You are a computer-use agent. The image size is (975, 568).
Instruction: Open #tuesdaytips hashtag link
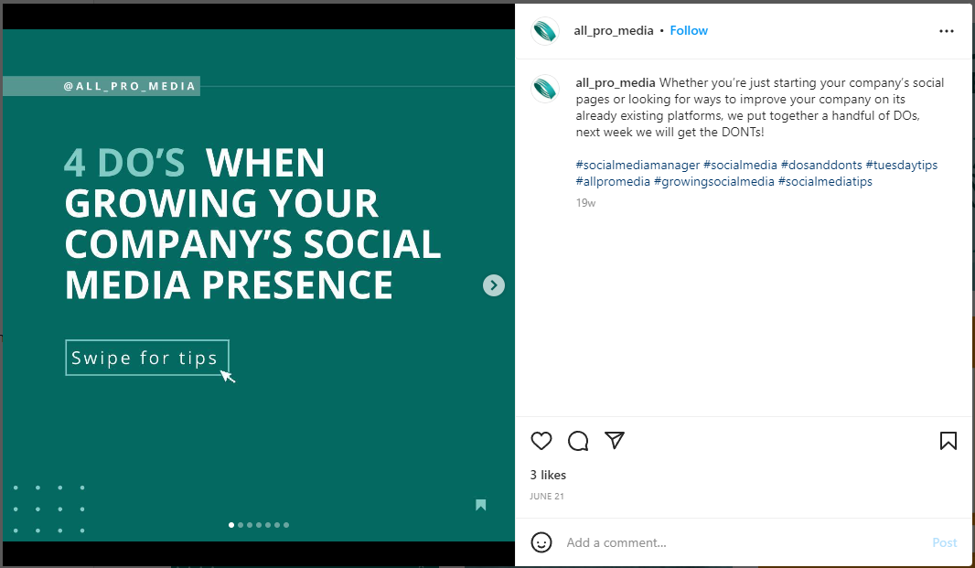(x=901, y=165)
